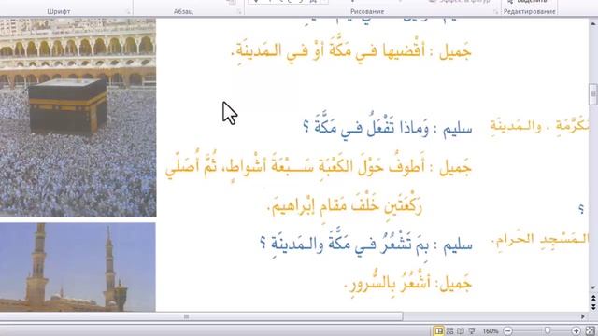Screen dimensions: 598x336
Task: Click the line 'سليم : بِمَ تَشْعُرُ في مَكَّةَ والمَدينَة ؟'
Action: 366,244
